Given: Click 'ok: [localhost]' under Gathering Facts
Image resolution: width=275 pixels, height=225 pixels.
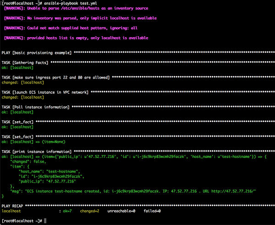Looking at the screenshot, I should pos(17,67).
